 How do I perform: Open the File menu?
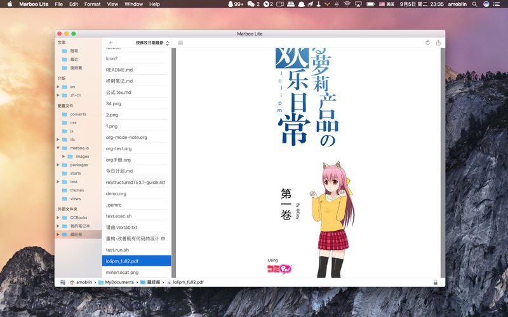(x=59, y=4)
